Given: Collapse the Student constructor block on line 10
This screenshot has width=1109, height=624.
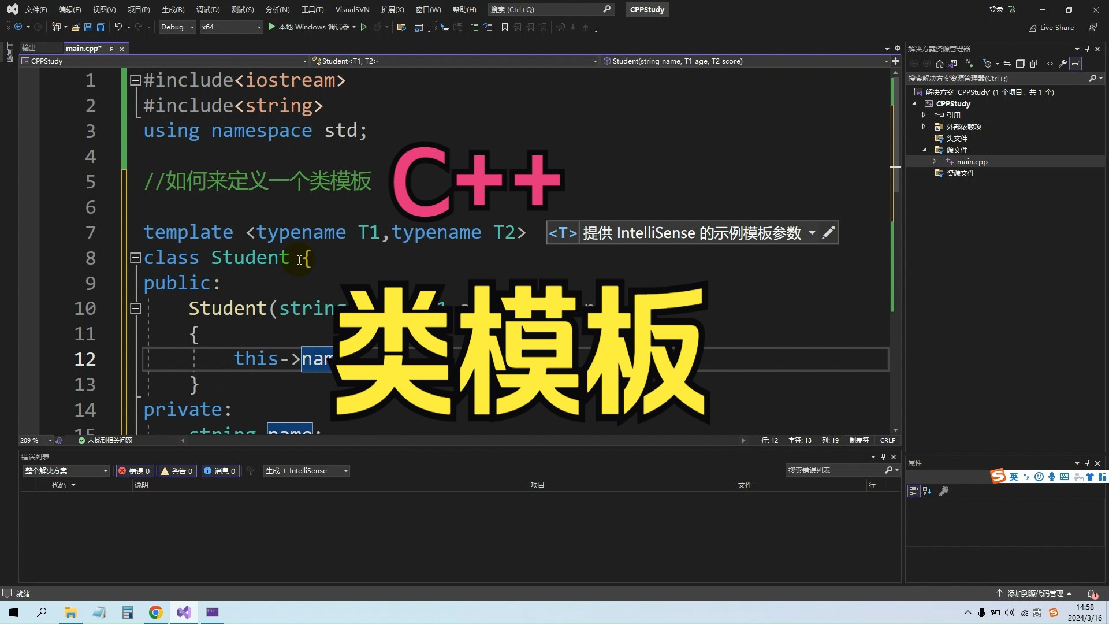Looking at the screenshot, I should pos(135,309).
